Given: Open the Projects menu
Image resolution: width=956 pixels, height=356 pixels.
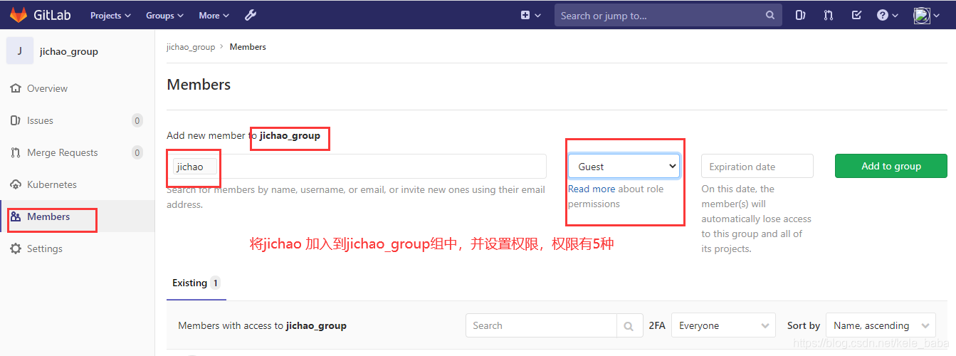Looking at the screenshot, I should click(110, 15).
